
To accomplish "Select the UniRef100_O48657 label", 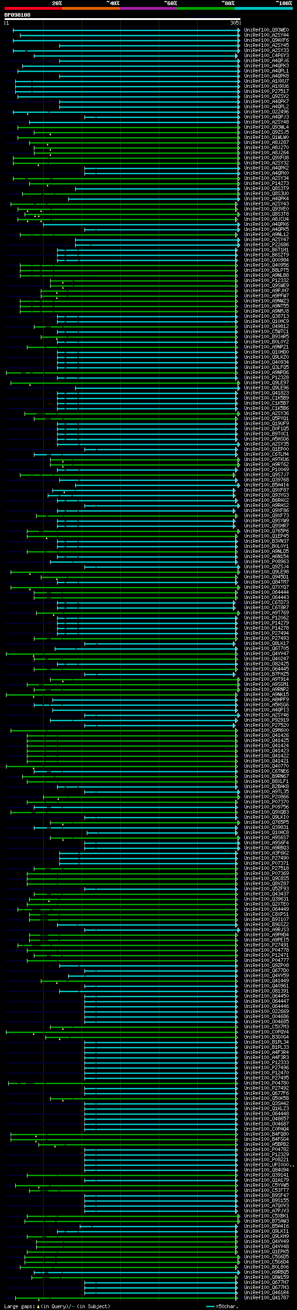I will click(266, 1118).
